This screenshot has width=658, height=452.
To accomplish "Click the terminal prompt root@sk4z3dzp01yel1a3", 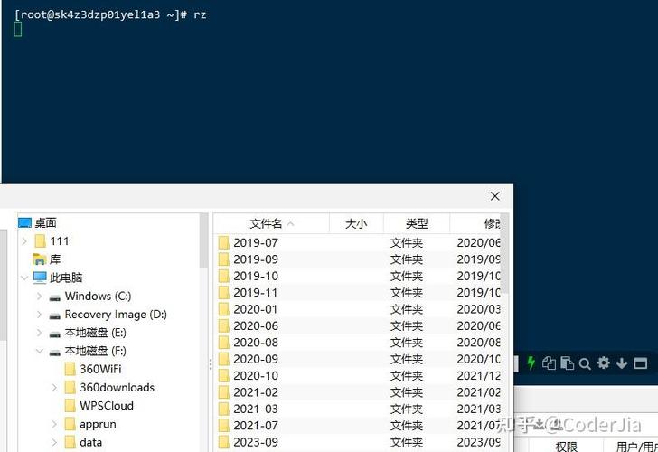I will [x=89, y=14].
